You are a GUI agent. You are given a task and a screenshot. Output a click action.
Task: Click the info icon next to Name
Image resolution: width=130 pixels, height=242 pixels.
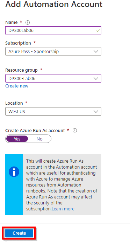tap(28, 22)
